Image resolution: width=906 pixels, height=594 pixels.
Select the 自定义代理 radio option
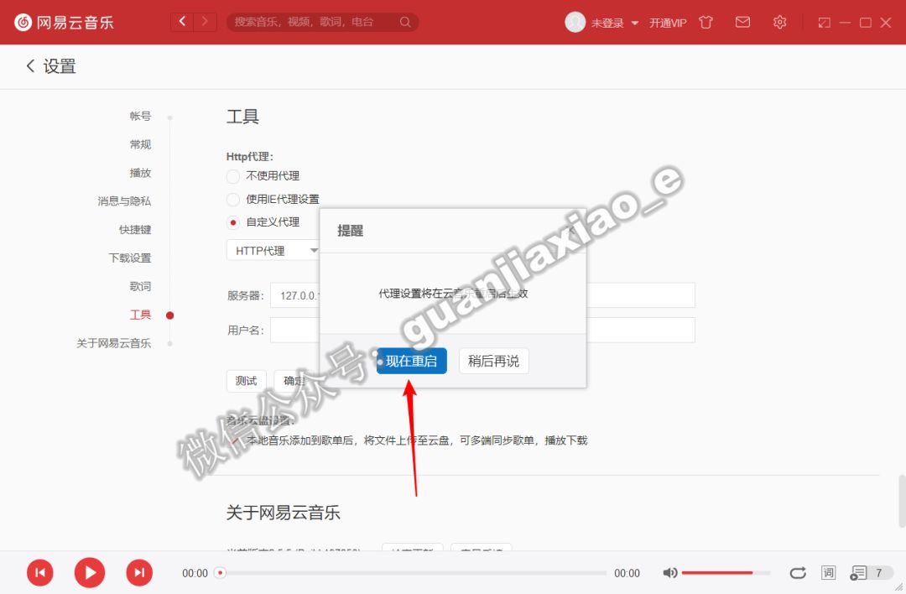[x=232, y=222]
